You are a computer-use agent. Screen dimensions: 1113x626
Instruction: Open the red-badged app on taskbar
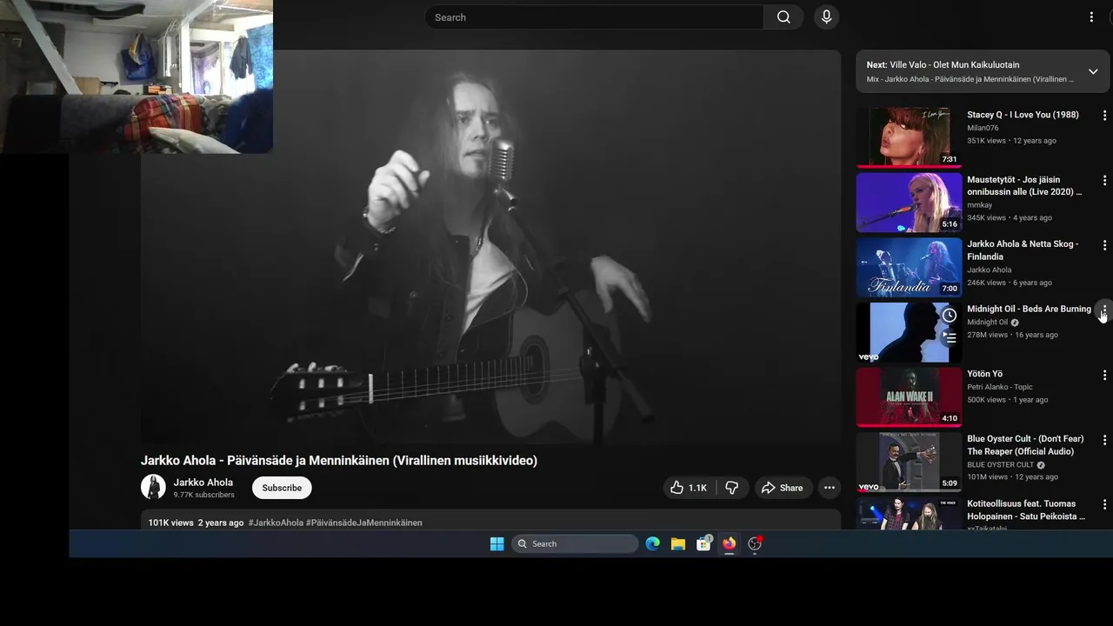point(755,543)
